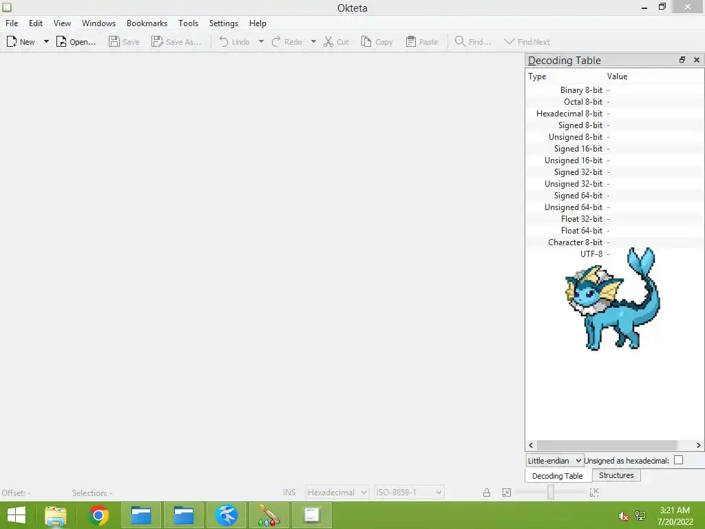705x529 pixels.
Task: Create a new document with New icon
Action: coord(12,42)
